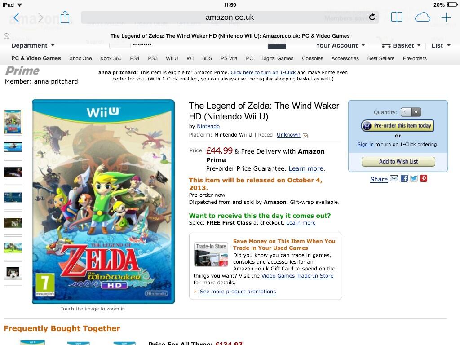Share product on Facebook
460x345 pixels.
tap(404, 178)
